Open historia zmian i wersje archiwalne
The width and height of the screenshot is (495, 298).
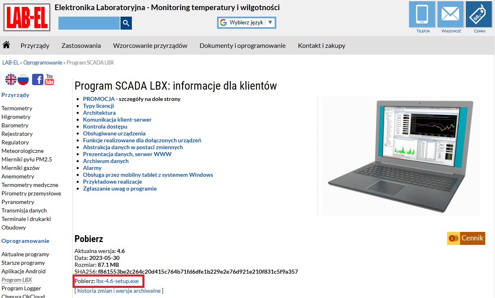click(x=119, y=291)
